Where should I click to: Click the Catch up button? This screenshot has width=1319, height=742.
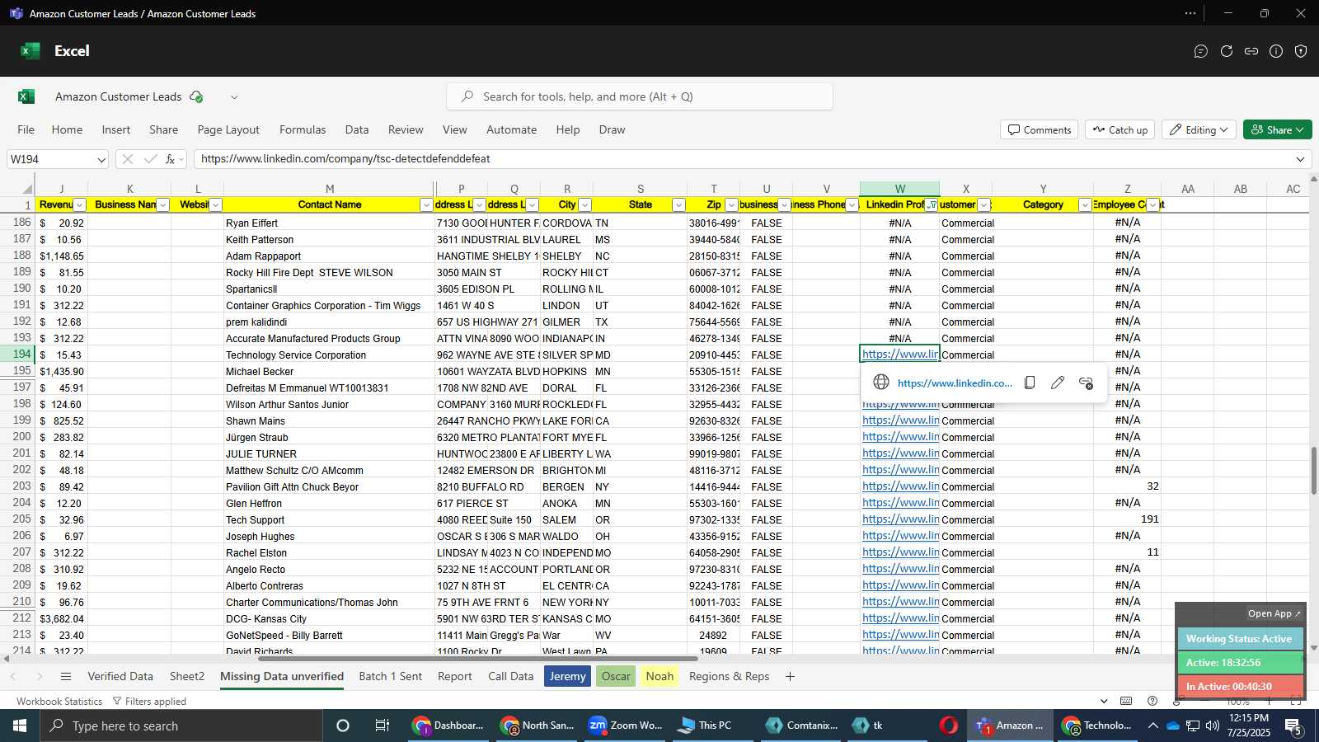coord(1120,130)
